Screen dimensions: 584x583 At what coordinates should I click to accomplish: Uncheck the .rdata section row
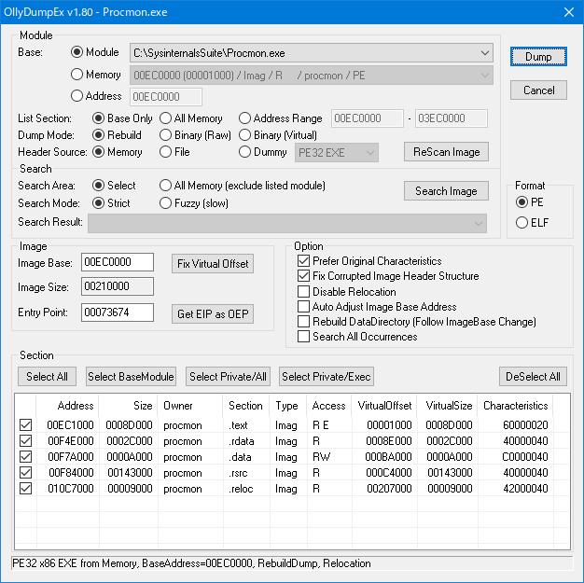pyautogui.click(x=26, y=441)
